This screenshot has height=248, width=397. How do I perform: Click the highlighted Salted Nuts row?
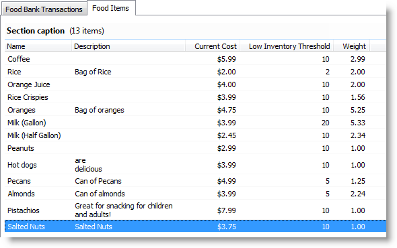pyautogui.click(x=195, y=227)
